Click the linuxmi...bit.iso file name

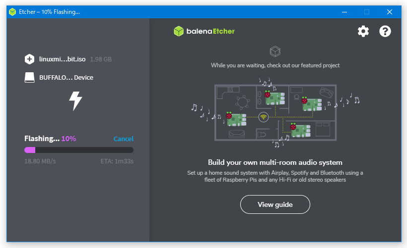pos(63,59)
